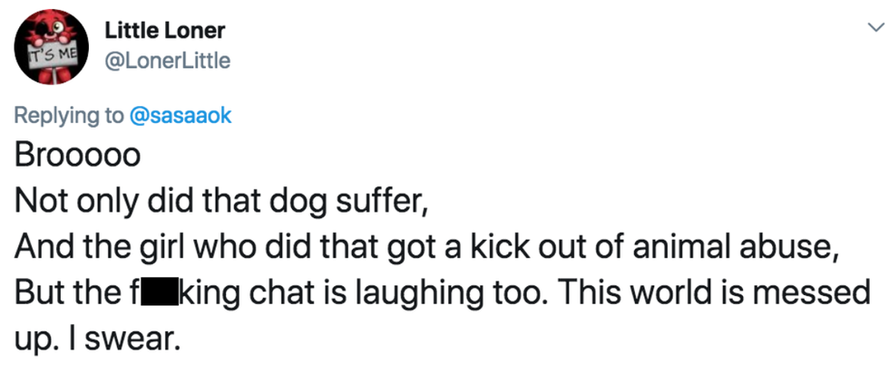Viewport: 889px width, 373px height.
Task: Click the word "dog" in the tweet
Action: tap(283, 202)
